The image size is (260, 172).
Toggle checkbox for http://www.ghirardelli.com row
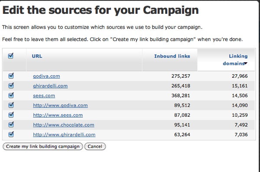[x=11, y=134]
